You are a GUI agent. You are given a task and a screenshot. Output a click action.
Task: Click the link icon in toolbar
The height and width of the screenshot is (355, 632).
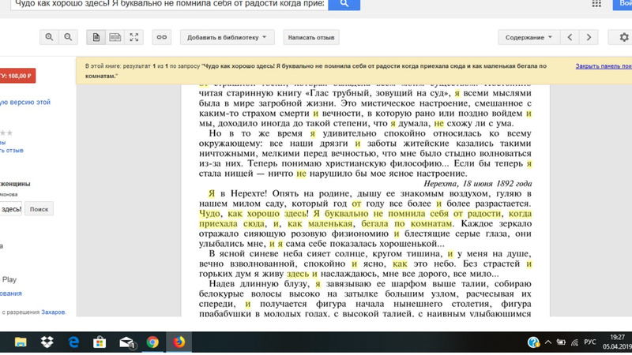tap(162, 37)
